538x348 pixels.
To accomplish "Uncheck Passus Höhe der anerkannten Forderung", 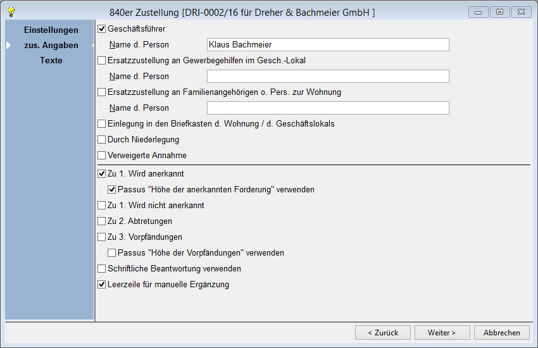I will [x=112, y=189].
